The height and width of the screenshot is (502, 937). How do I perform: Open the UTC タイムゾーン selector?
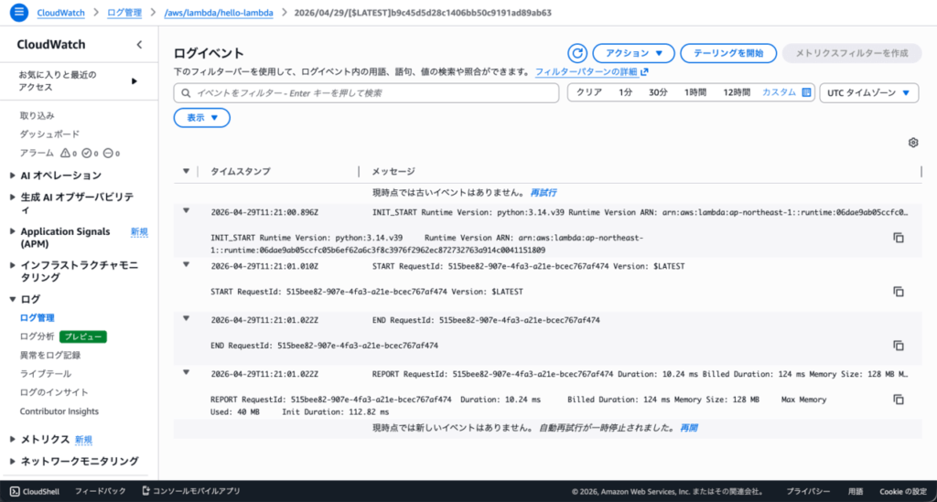point(869,92)
